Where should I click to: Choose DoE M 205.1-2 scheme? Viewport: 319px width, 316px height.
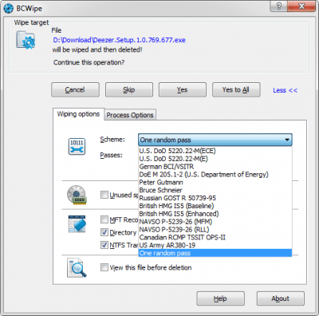click(215, 175)
